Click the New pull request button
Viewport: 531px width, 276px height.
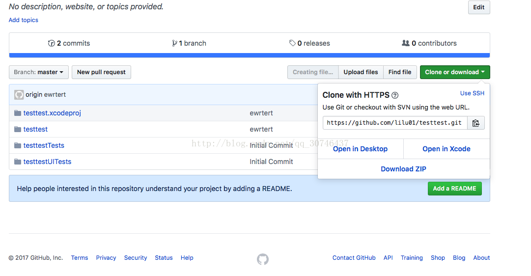pyautogui.click(x=101, y=72)
